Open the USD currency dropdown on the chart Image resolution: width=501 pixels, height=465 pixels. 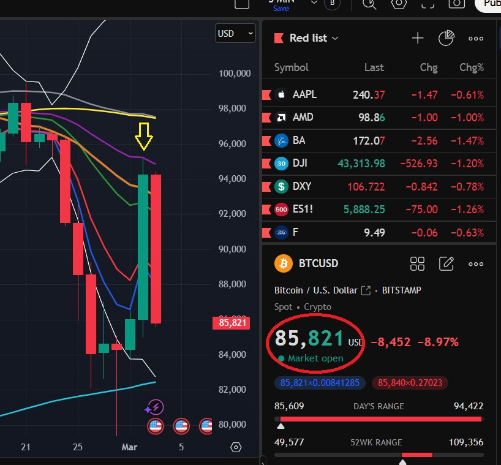pyautogui.click(x=235, y=33)
